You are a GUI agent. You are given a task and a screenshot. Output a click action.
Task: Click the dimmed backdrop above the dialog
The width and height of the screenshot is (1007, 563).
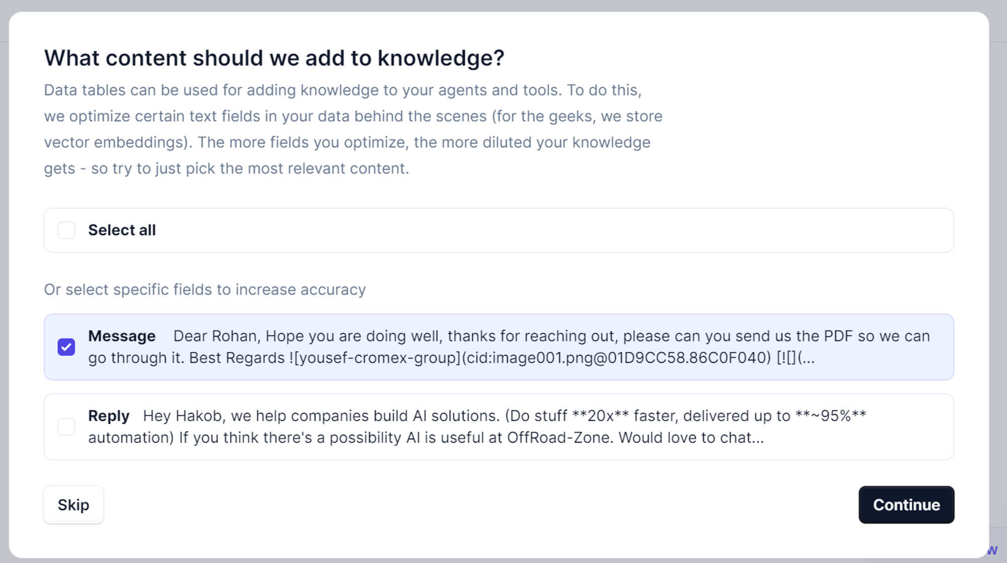(x=503, y=5)
